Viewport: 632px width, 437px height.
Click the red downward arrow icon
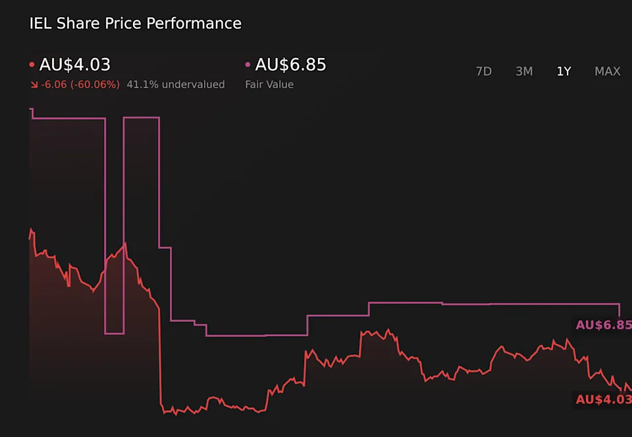[x=34, y=84]
